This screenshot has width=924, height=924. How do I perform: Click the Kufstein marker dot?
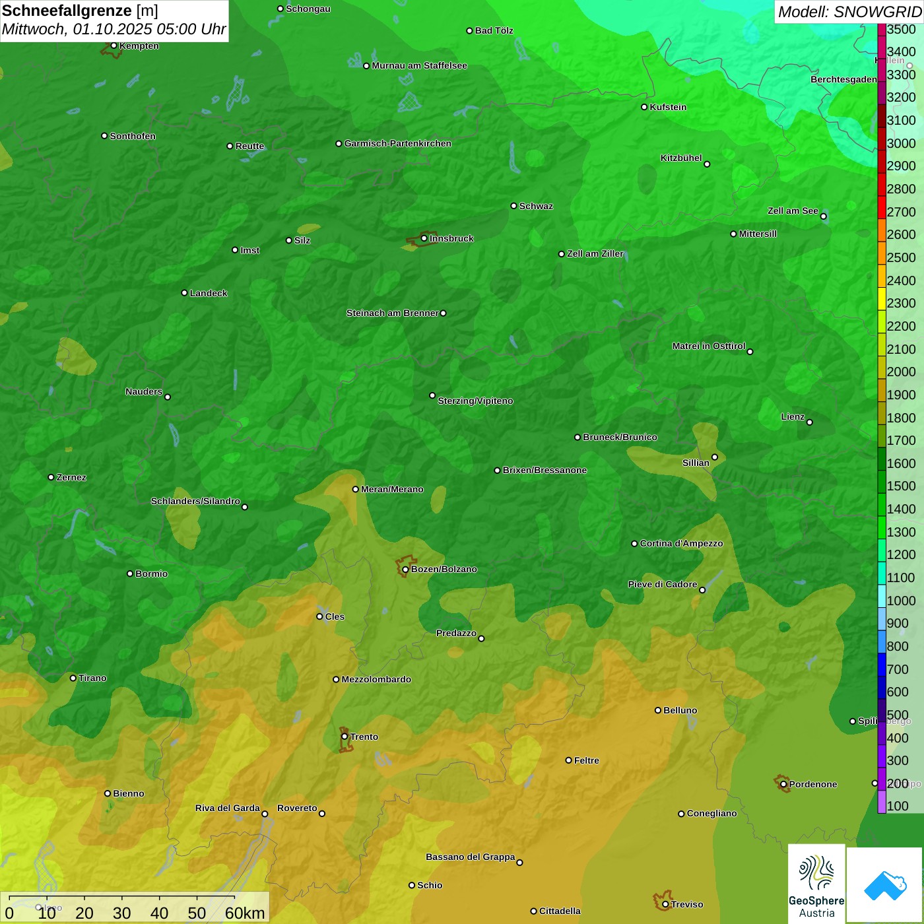pyautogui.click(x=644, y=107)
